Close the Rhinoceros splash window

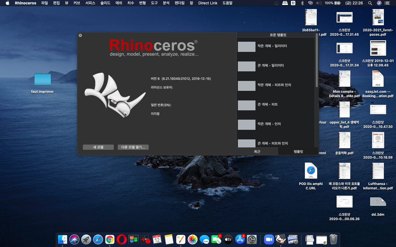point(80,35)
